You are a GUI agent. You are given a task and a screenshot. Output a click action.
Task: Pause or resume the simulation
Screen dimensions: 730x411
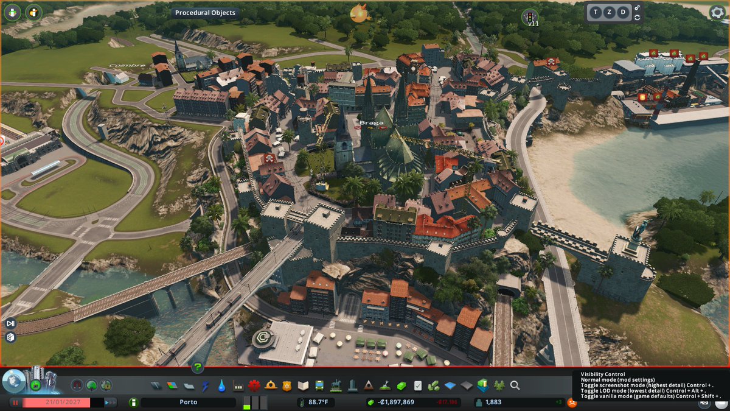coord(15,402)
